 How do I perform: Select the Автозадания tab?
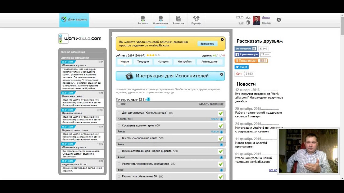click(x=210, y=62)
